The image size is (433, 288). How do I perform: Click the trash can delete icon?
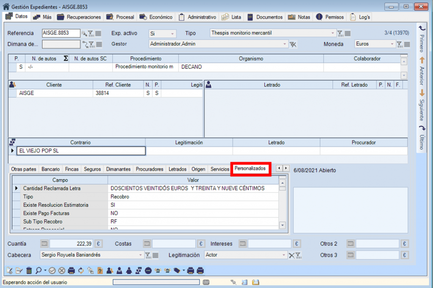pos(29,271)
